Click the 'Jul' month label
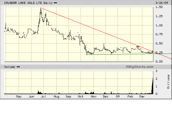The image size is (172, 120). point(43,97)
